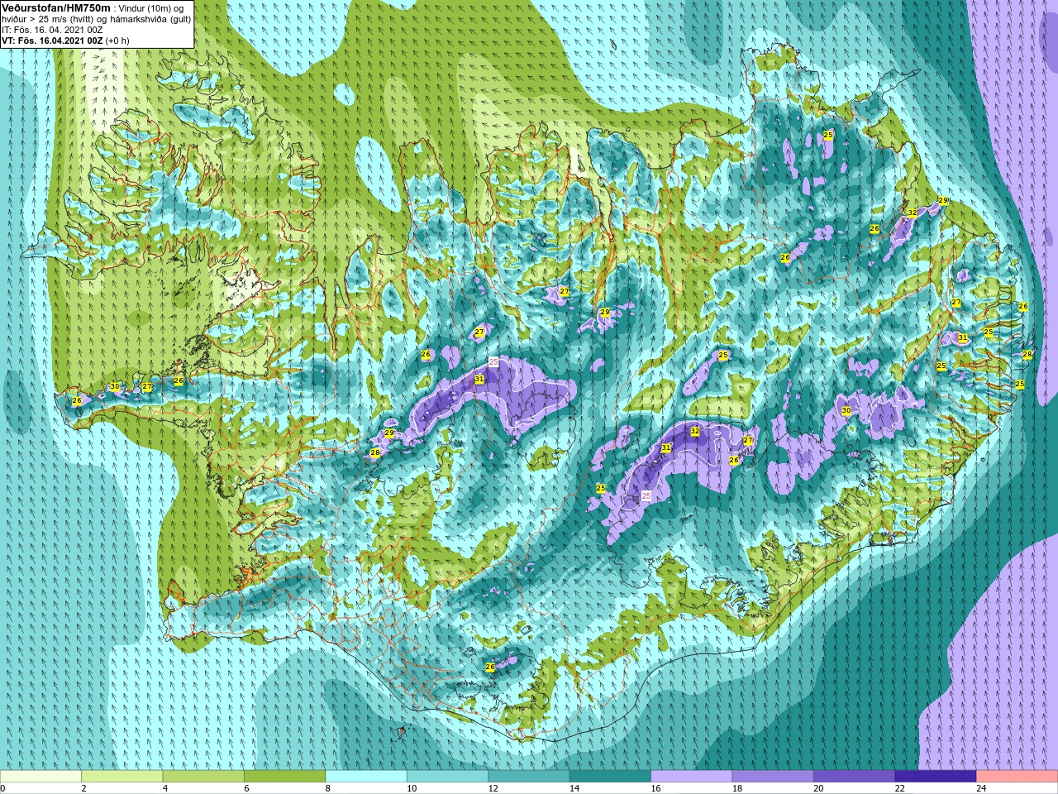
Task: Select the scale tick label 12
Action: (493, 788)
